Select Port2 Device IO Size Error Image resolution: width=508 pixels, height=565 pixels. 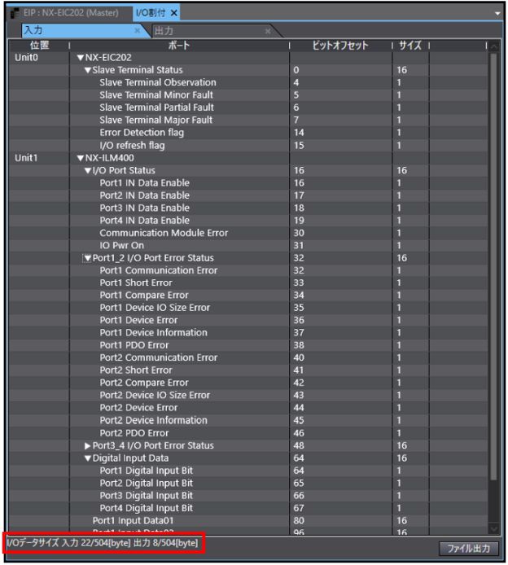(248, 396)
